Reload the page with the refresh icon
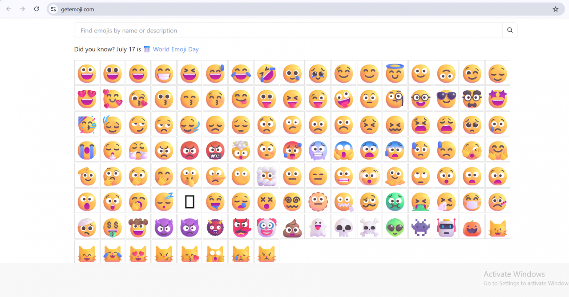Viewport: 569px width, 297px height. coord(36,9)
